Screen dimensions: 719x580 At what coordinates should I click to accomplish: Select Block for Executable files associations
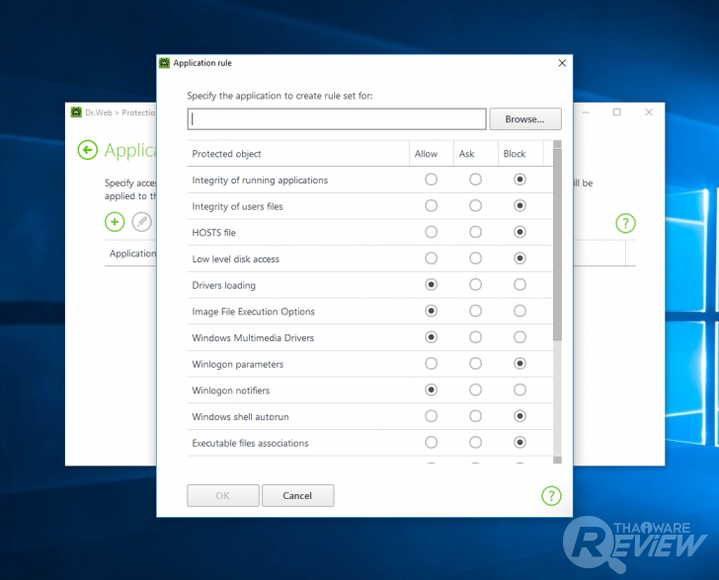(x=519, y=443)
